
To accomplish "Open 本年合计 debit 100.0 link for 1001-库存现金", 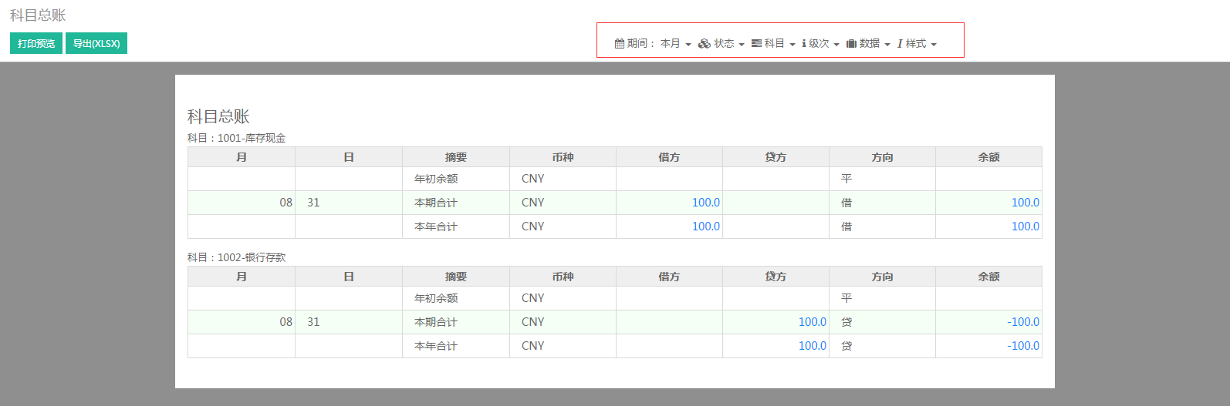I will click(x=705, y=226).
